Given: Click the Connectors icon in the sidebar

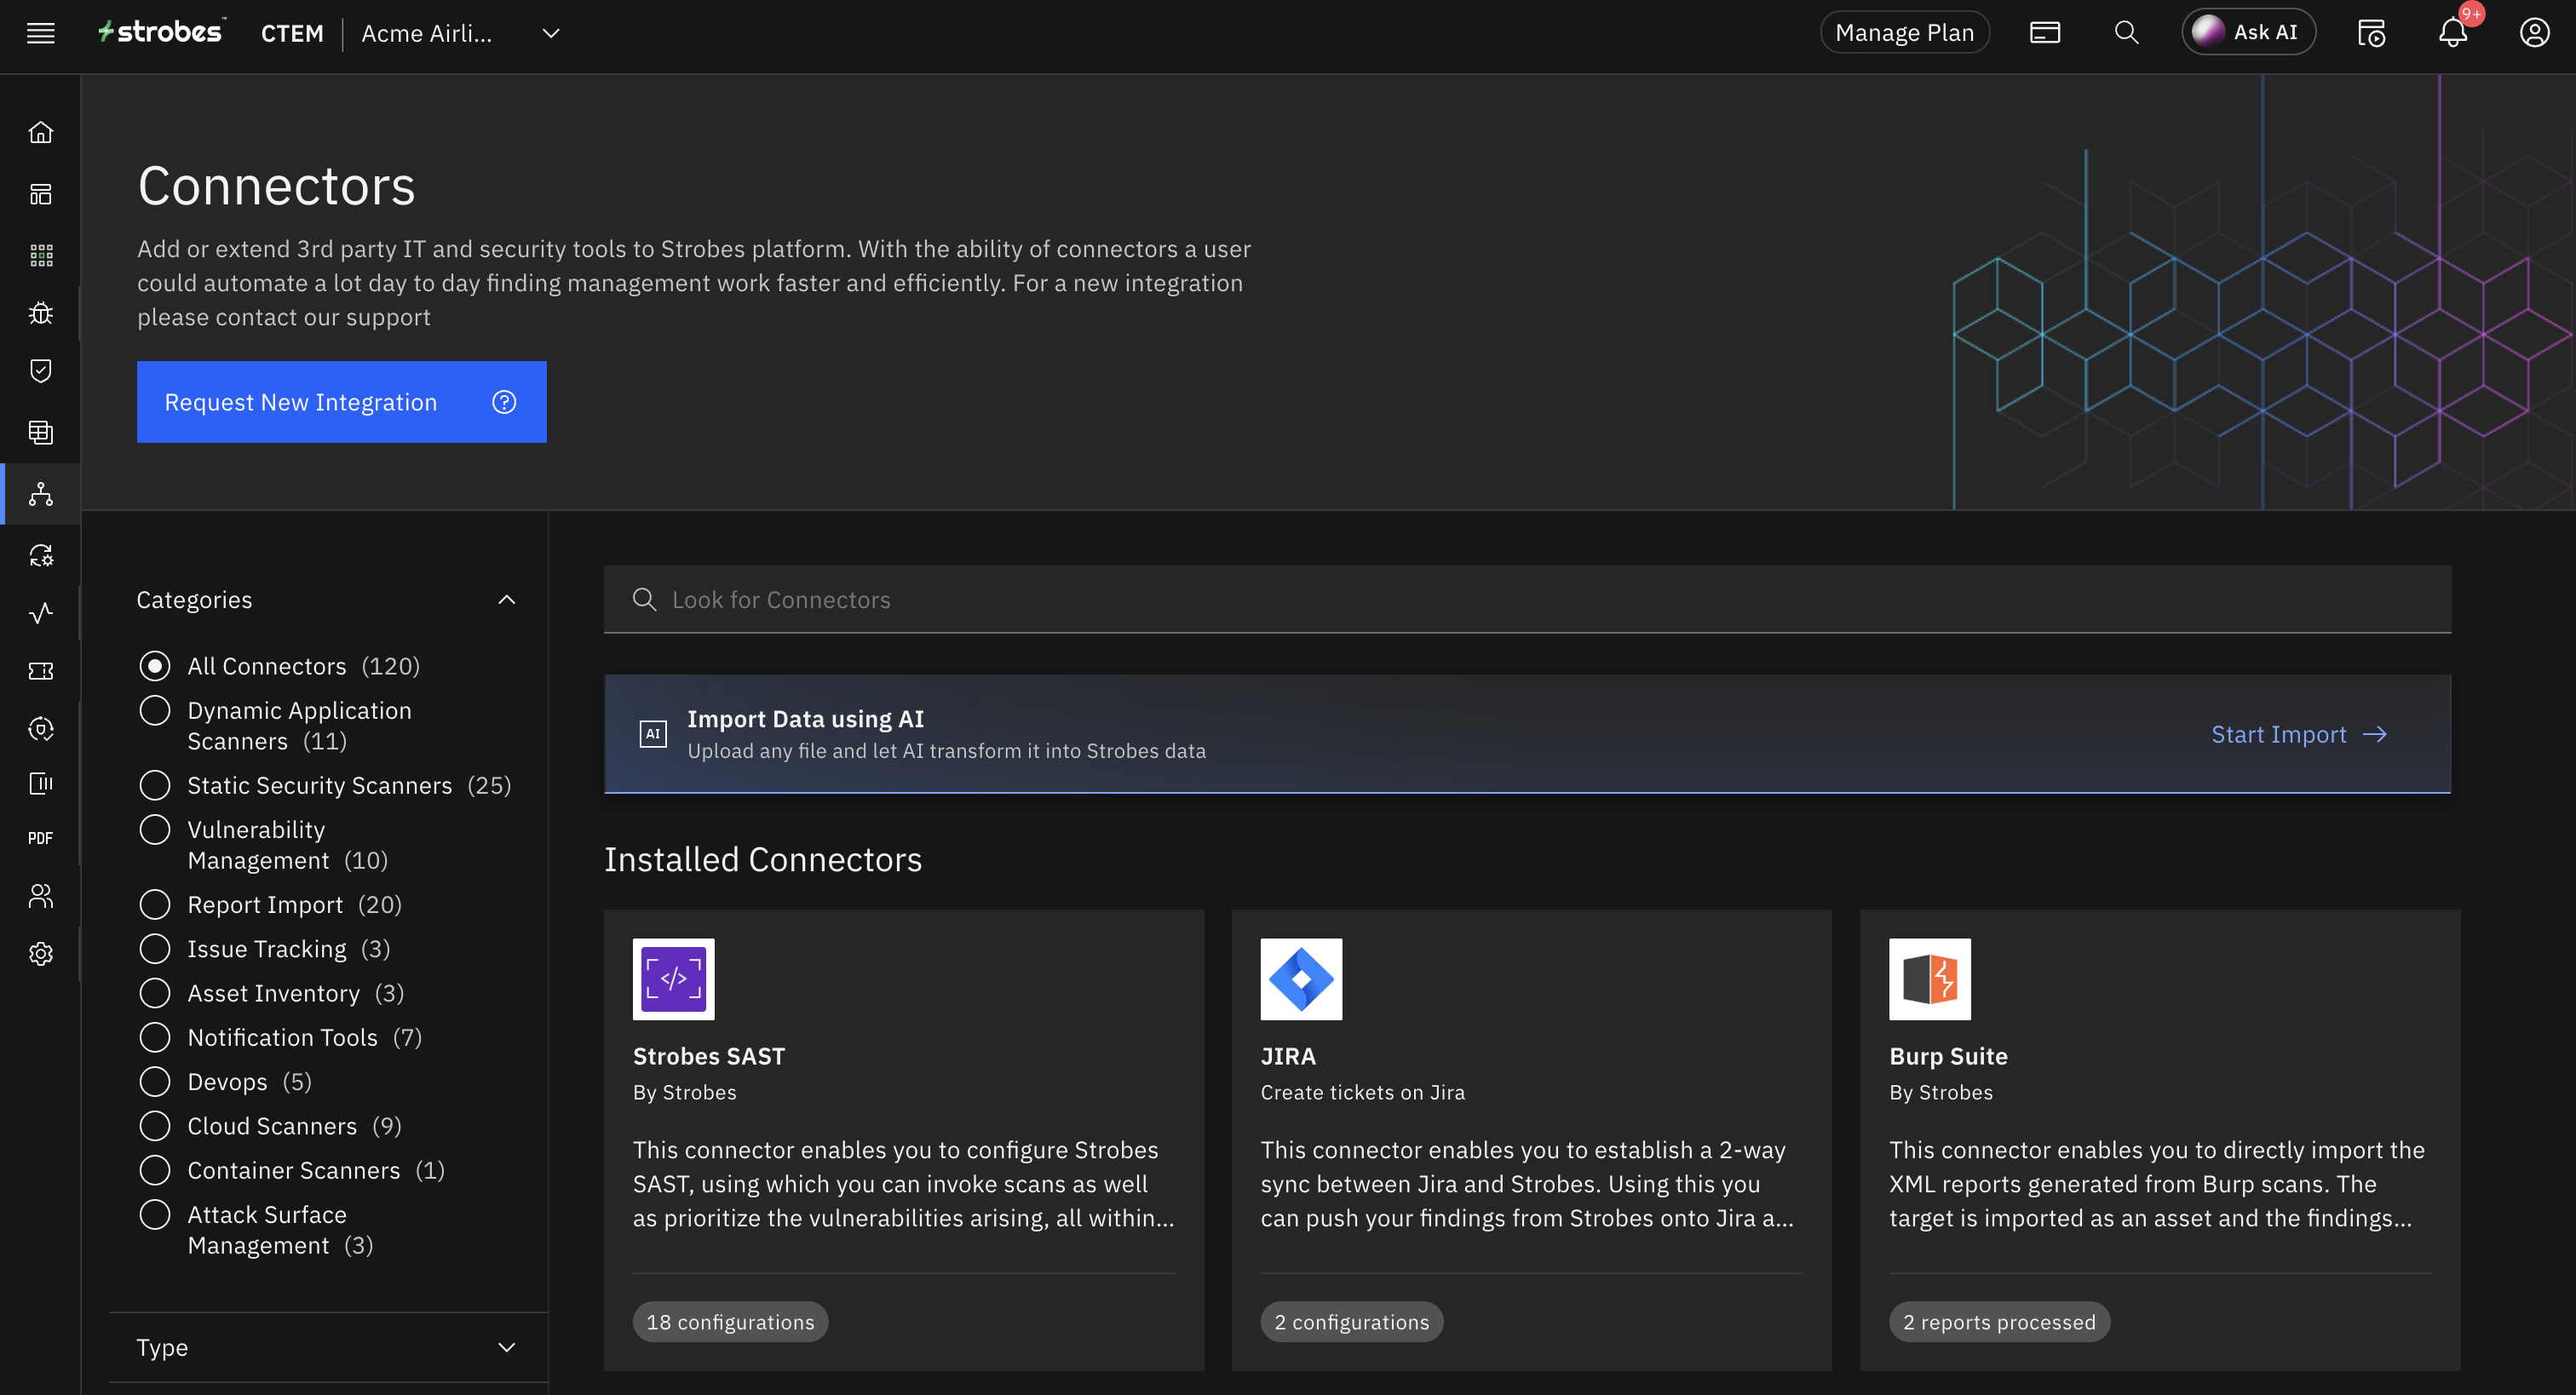Looking at the screenshot, I should [x=40, y=493].
